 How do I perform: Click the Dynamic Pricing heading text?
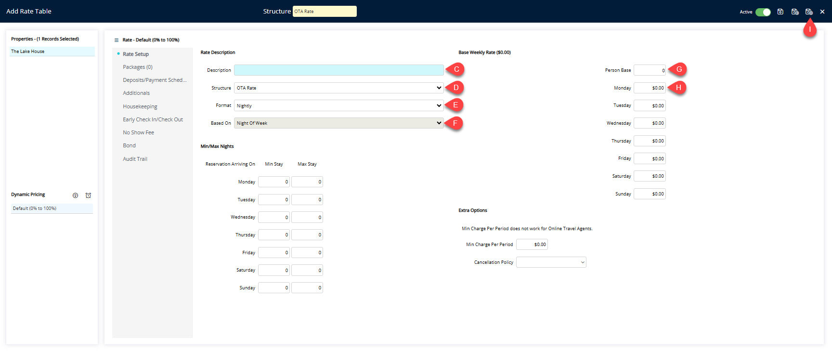pyautogui.click(x=28, y=195)
